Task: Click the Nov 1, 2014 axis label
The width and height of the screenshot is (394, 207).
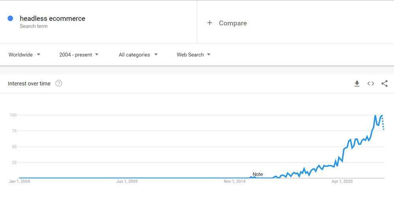Action: point(235,181)
